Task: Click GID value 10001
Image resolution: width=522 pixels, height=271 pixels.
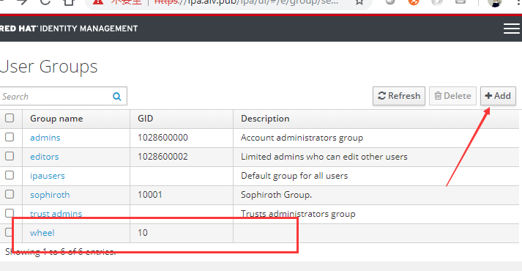Action: click(x=150, y=195)
